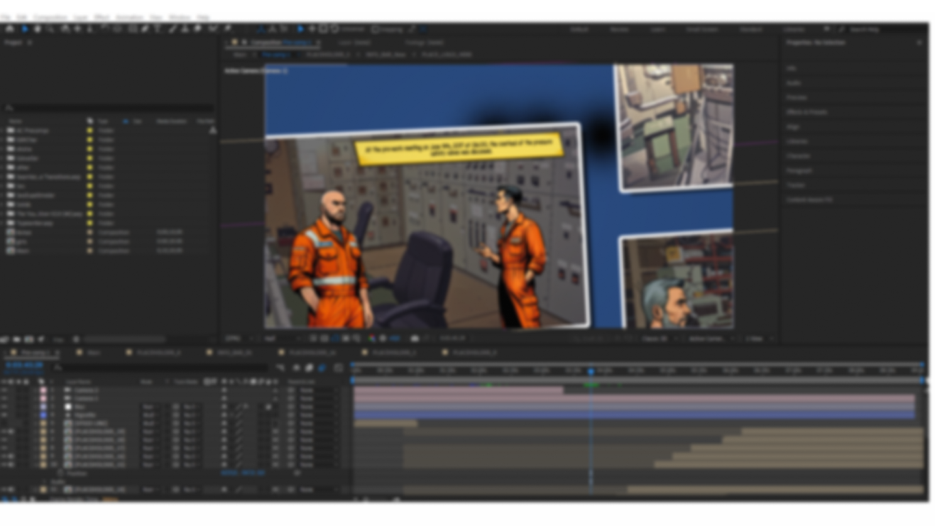Open the 1 View layout dropdown
This screenshot has width=935, height=526.
(x=758, y=338)
